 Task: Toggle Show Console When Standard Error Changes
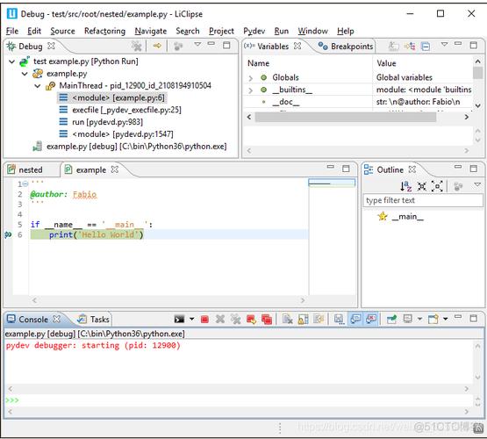pyautogui.click(x=371, y=319)
